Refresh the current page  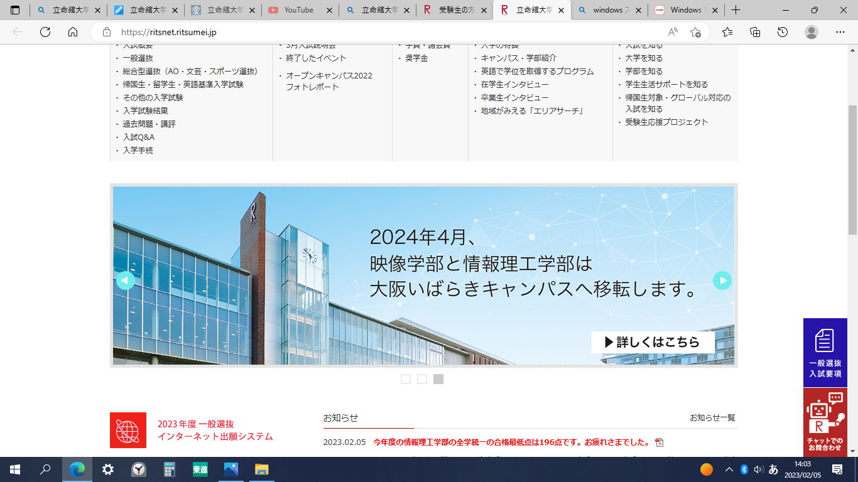click(x=45, y=32)
